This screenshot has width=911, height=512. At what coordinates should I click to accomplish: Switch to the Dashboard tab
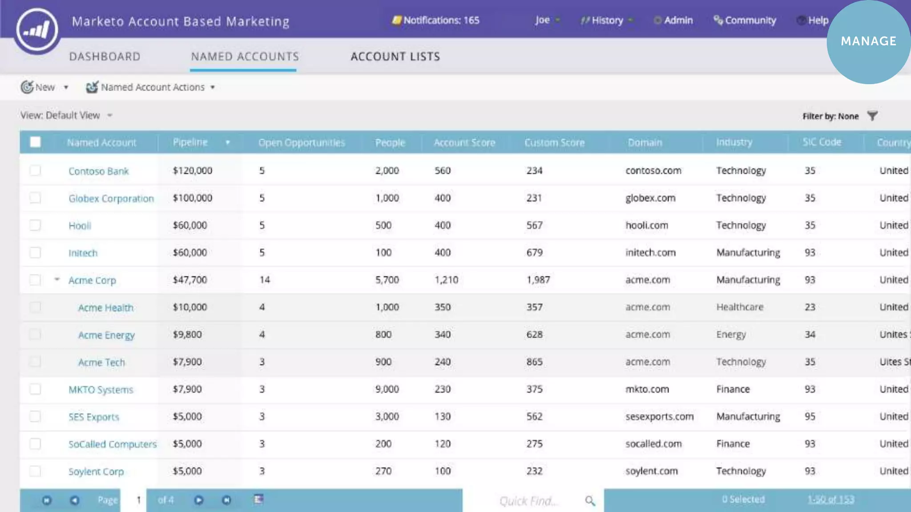tap(105, 56)
